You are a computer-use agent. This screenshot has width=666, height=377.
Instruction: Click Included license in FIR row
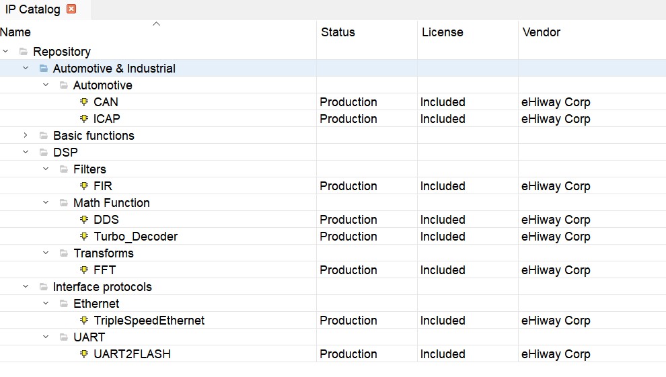(x=443, y=186)
